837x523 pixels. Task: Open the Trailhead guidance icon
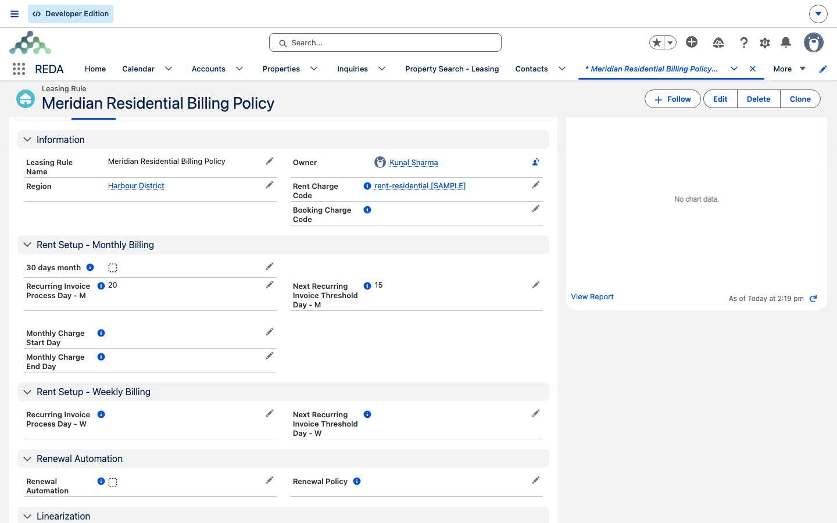(x=718, y=42)
